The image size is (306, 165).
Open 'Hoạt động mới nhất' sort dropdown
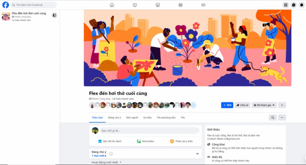(x=106, y=162)
